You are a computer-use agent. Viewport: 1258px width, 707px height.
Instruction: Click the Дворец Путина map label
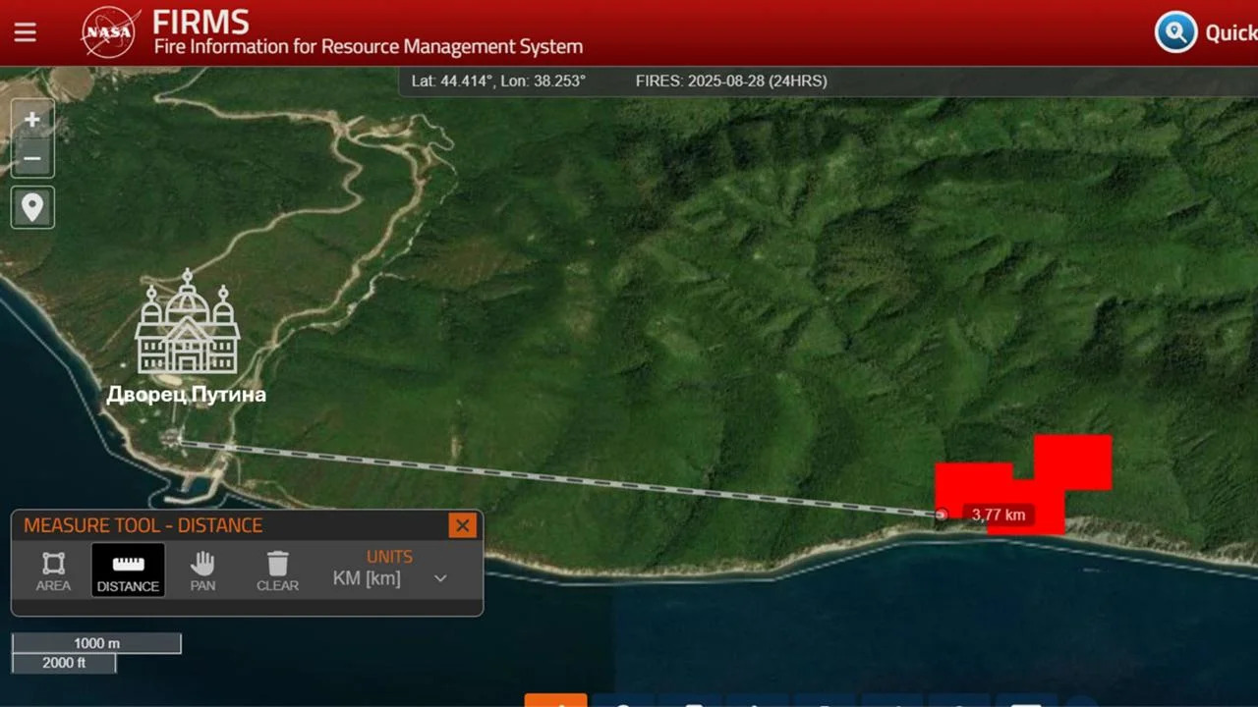click(x=187, y=395)
